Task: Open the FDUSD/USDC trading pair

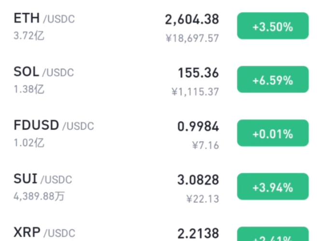Action: (x=54, y=126)
